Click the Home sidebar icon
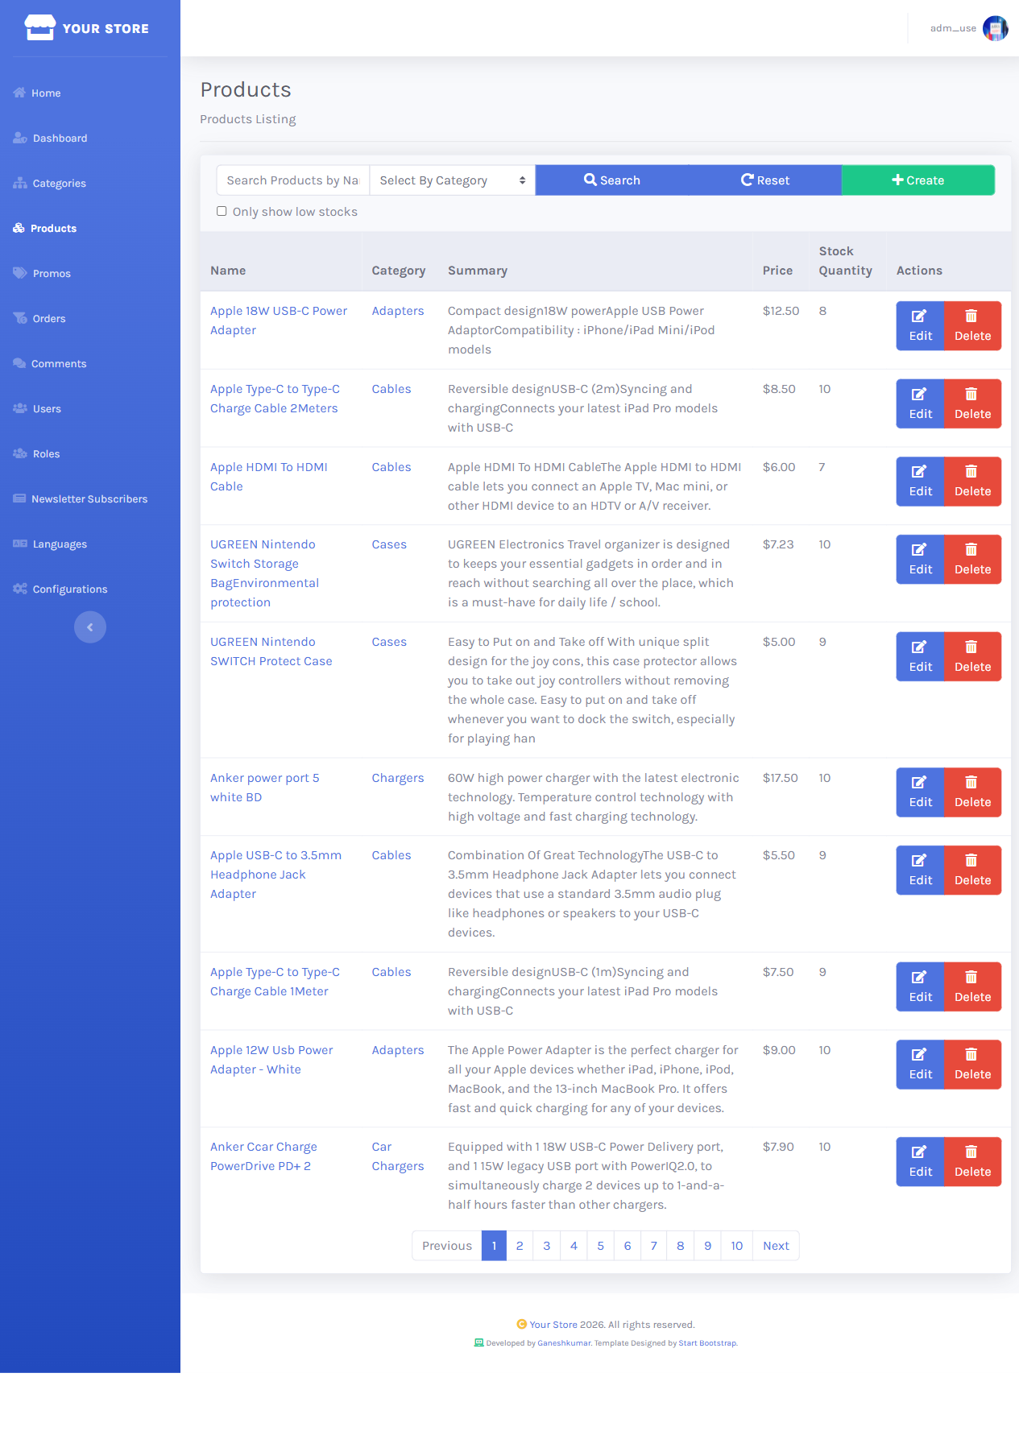 tap(19, 93)
